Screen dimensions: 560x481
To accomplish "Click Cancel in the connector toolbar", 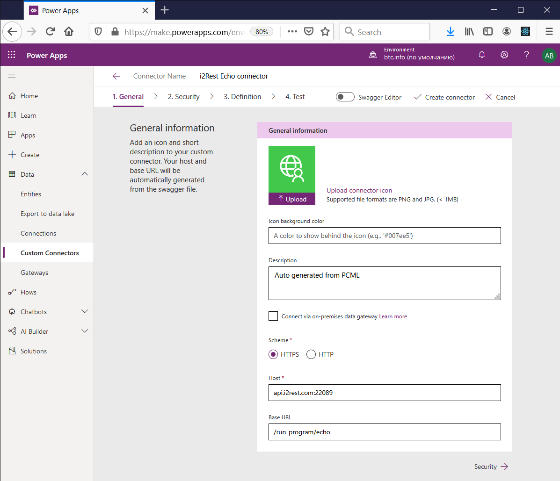I will point(501,97).
